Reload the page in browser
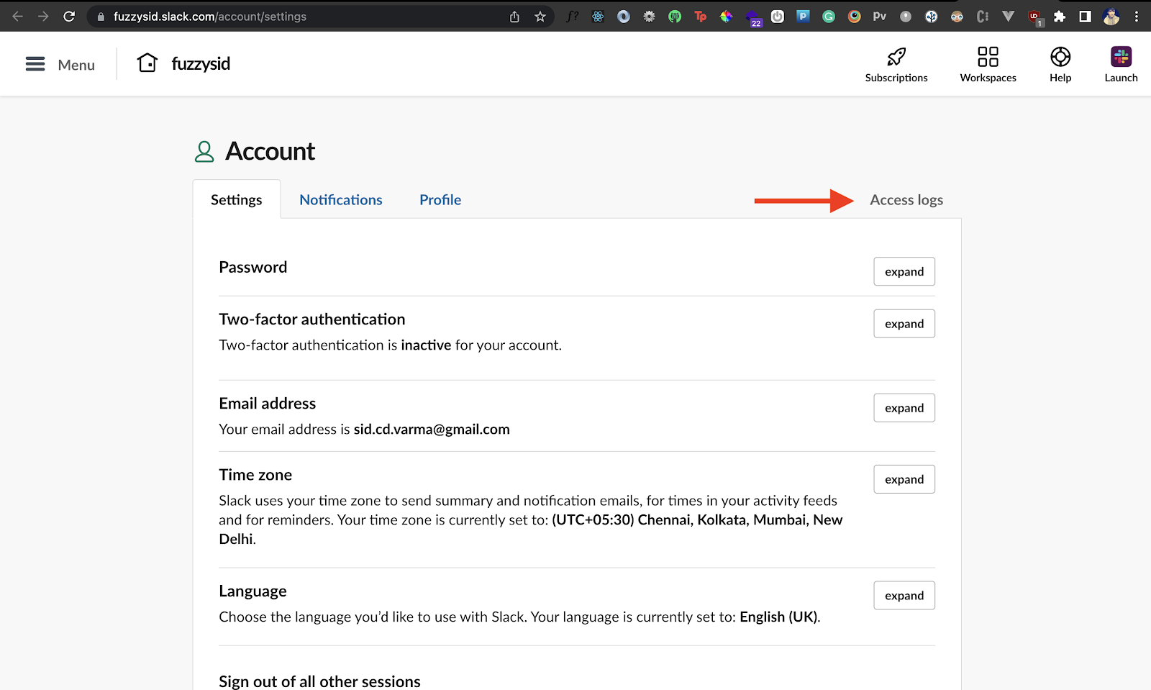Viewport: 1151px width, 690px height. coord(69,17)
